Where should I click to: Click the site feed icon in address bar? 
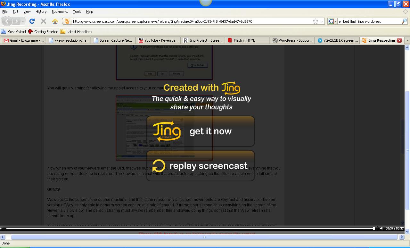click(67, 21)
